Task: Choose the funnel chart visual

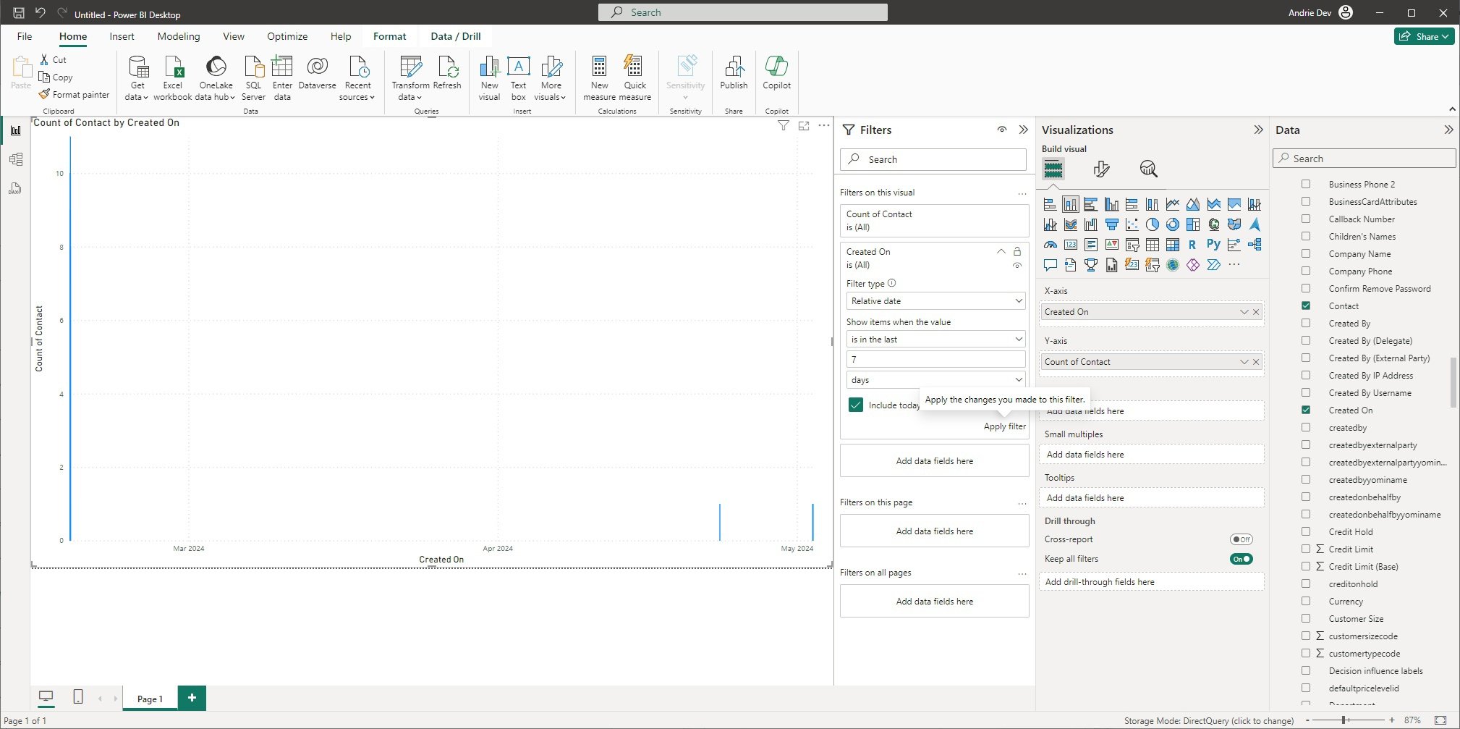Action: [1112, 224]
